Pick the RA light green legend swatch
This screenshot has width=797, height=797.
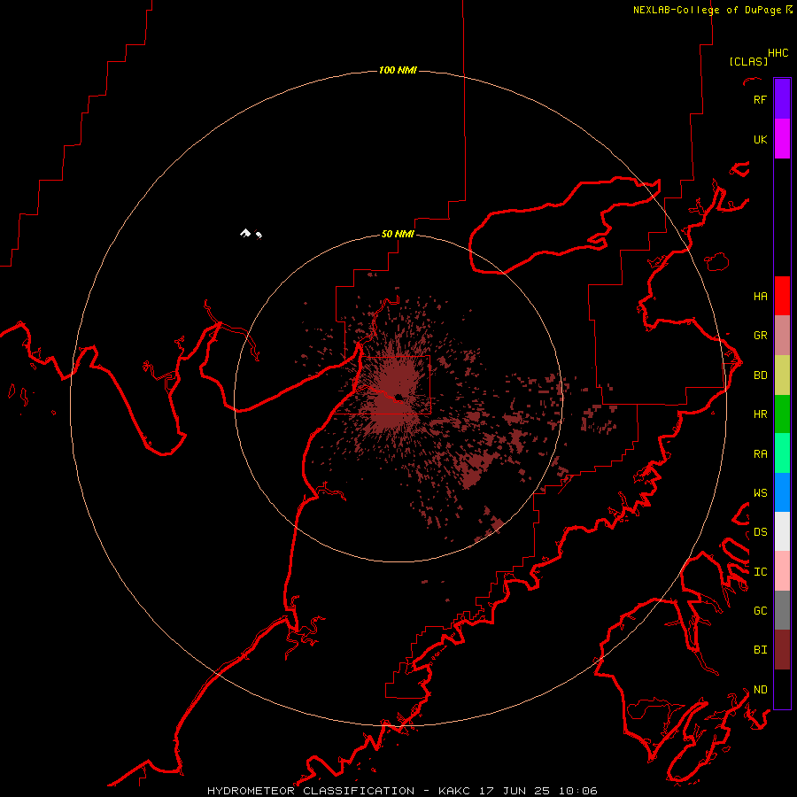coord(782,453)
